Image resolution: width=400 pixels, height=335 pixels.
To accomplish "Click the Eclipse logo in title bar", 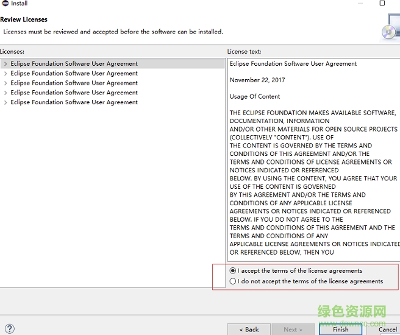I will tap(5, 4).
